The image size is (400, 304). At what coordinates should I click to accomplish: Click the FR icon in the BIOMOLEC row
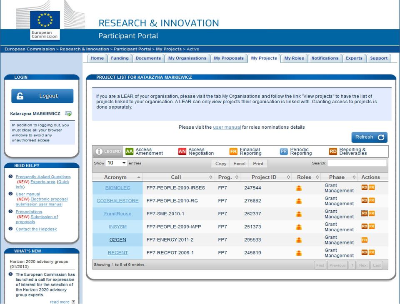coord(372,187)
